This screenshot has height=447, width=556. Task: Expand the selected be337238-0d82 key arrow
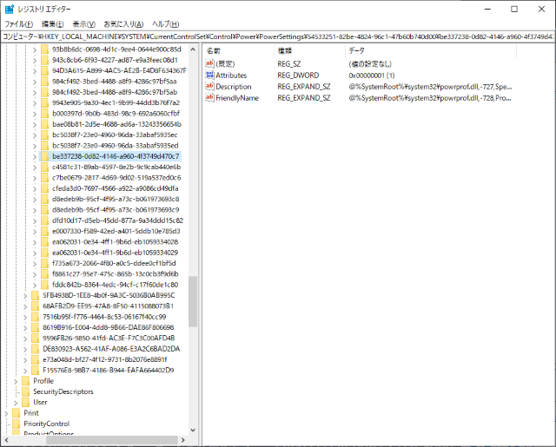click(35, 156)
